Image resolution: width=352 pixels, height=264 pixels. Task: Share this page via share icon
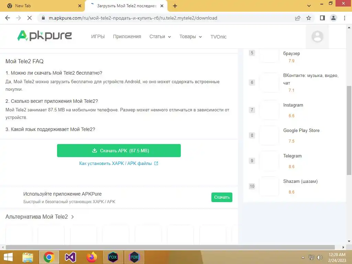point(298,18)
